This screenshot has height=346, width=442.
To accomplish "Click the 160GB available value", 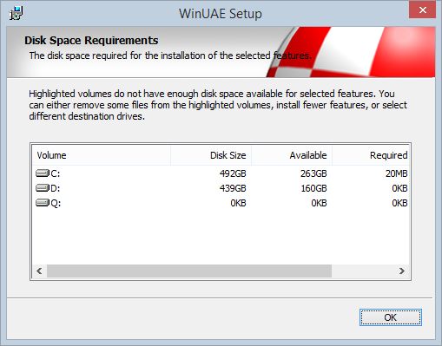I will pos(313,188).
